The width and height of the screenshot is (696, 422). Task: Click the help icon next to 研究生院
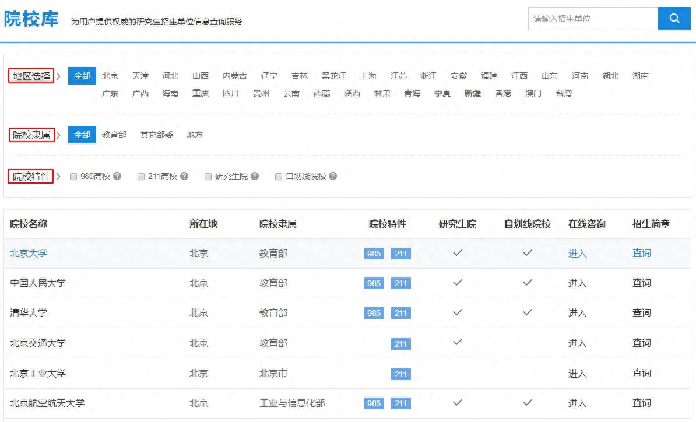(x=255, y=176)
